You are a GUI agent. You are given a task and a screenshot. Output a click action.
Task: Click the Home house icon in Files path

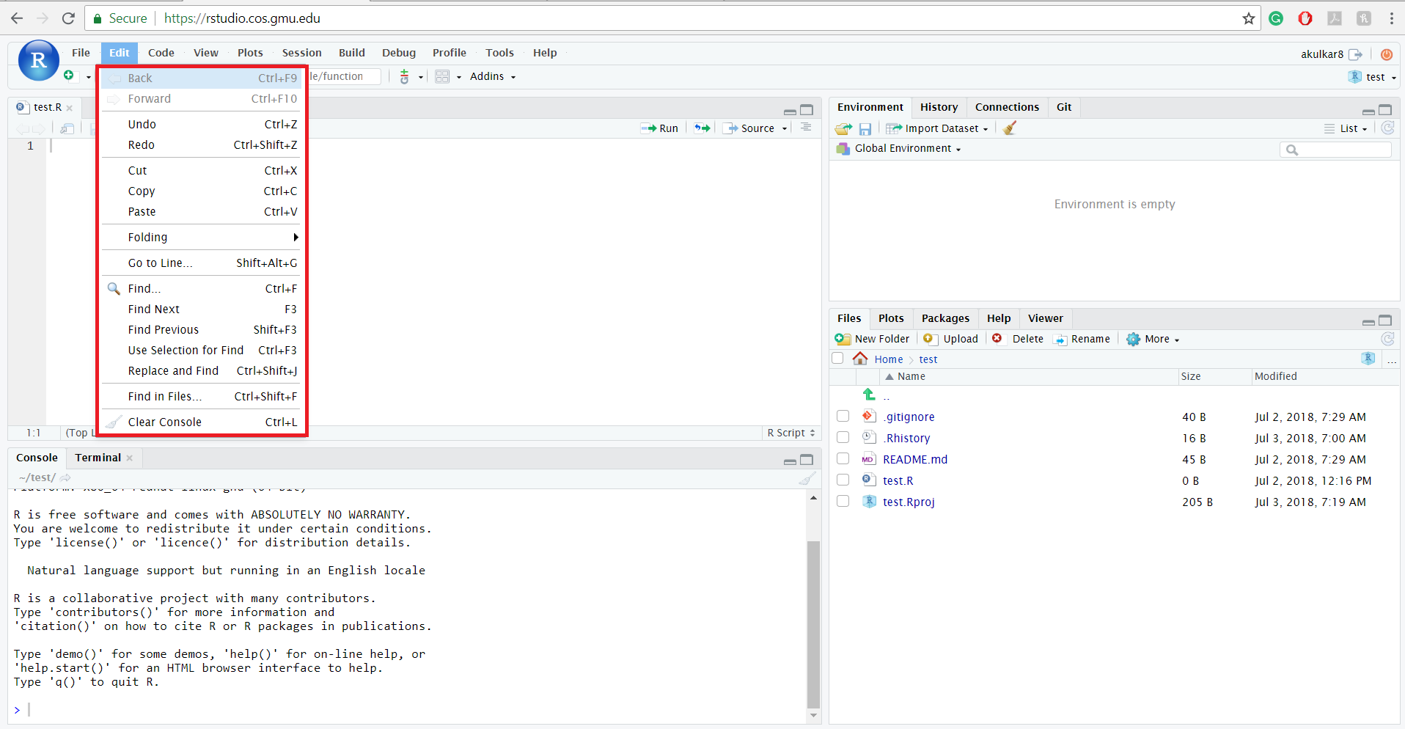tap(860, 359)
